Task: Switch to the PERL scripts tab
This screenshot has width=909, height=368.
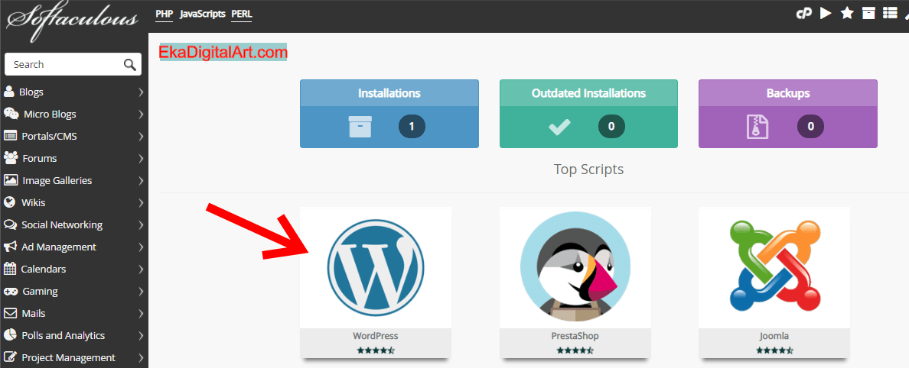Action: coord(241,14)
